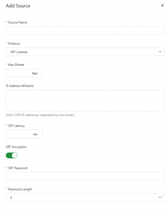Click the IP Address Whitelist label
The width and height of the screenshot is (167, 212).
click(20, 86)
